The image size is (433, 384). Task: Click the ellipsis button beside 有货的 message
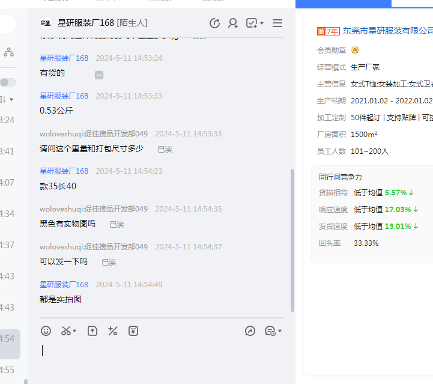[x=99, y=75]
